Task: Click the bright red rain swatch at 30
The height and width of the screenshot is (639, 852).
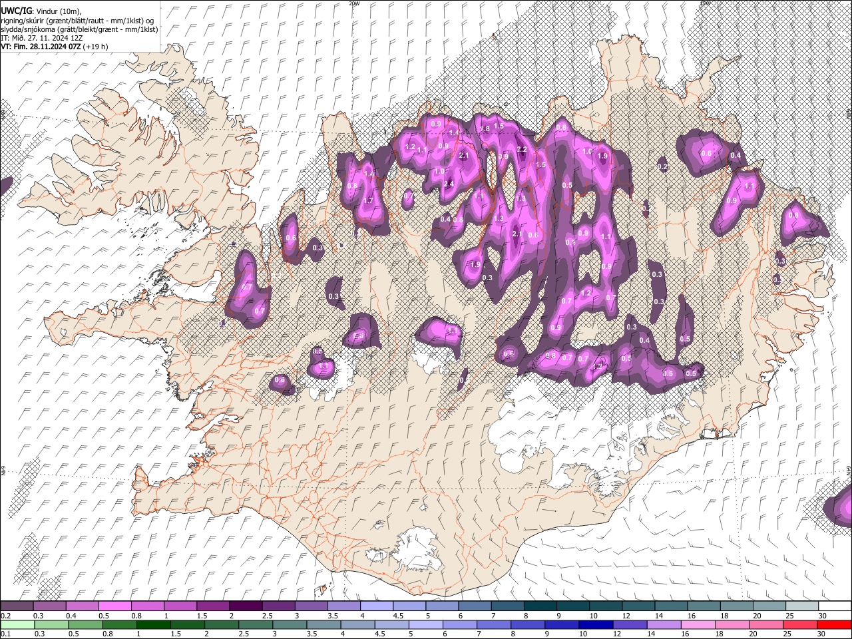Action: click(835, 625)
